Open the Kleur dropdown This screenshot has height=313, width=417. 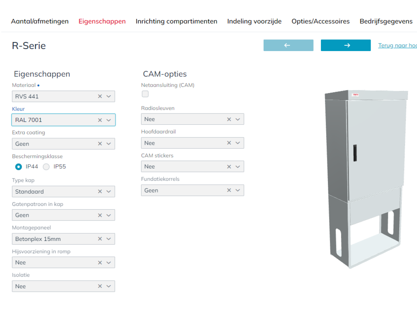pos(108,119)
